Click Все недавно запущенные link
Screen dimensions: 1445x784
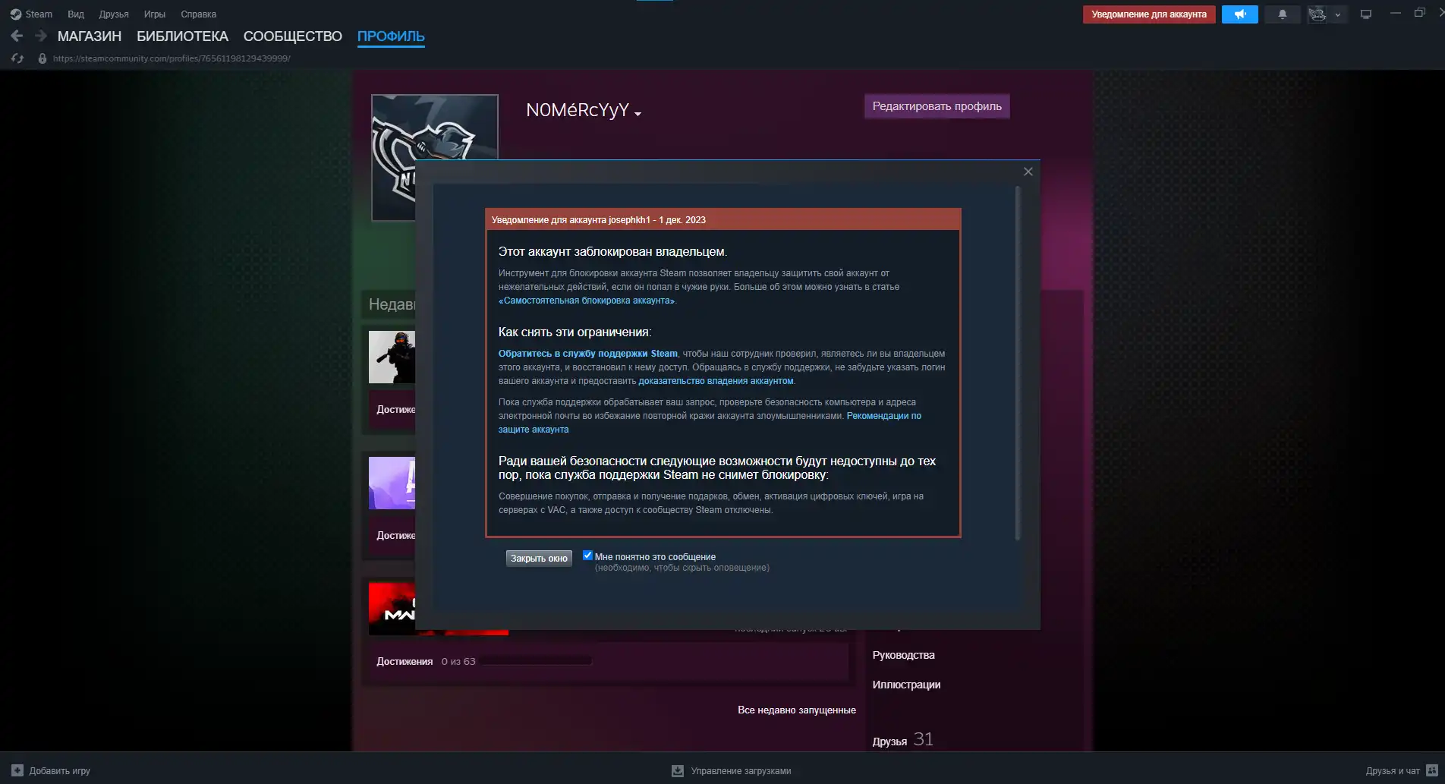coord(797,710)
